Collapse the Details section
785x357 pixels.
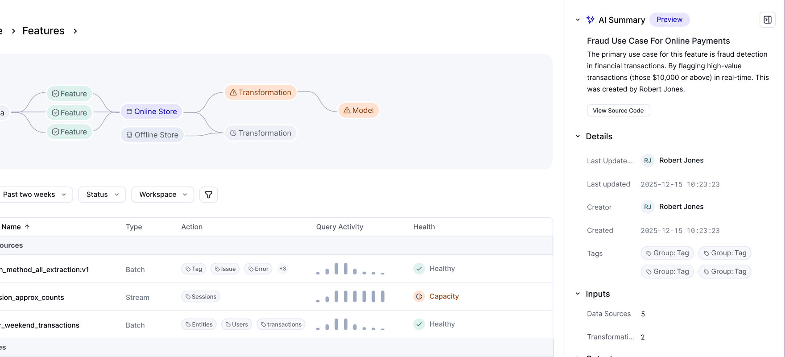click(x=578, y=137)
